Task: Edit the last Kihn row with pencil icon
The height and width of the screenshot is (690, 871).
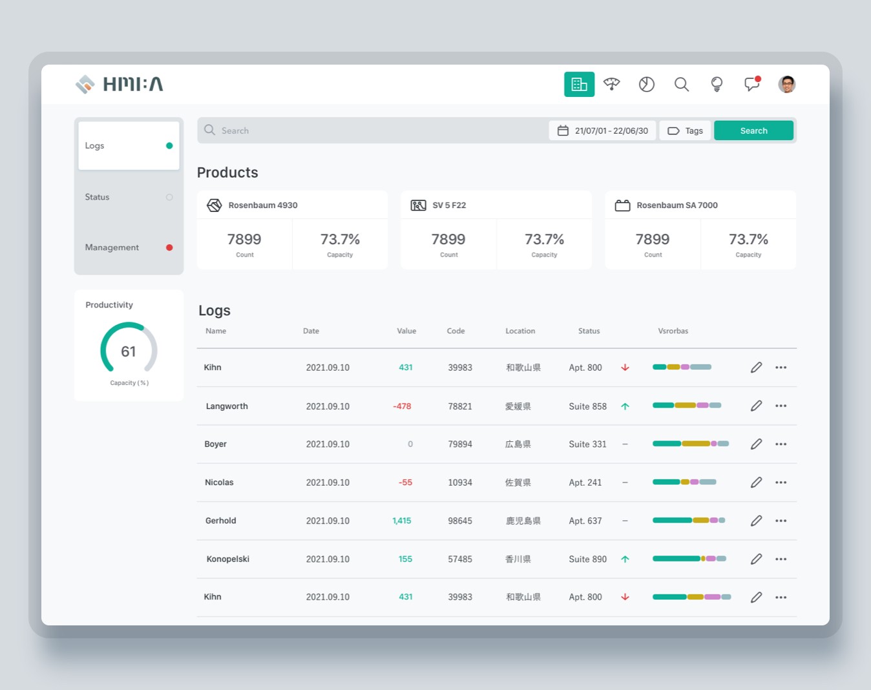Action: (x=756, y=598)
